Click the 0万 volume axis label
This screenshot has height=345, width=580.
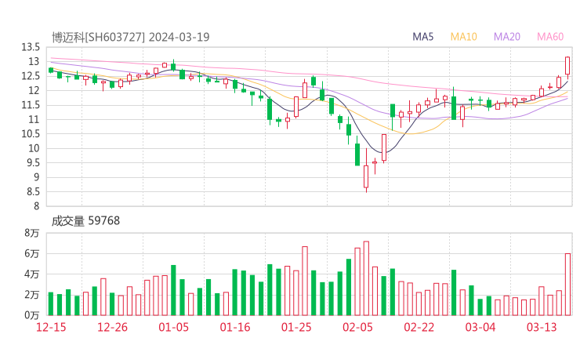coord(32,315)
